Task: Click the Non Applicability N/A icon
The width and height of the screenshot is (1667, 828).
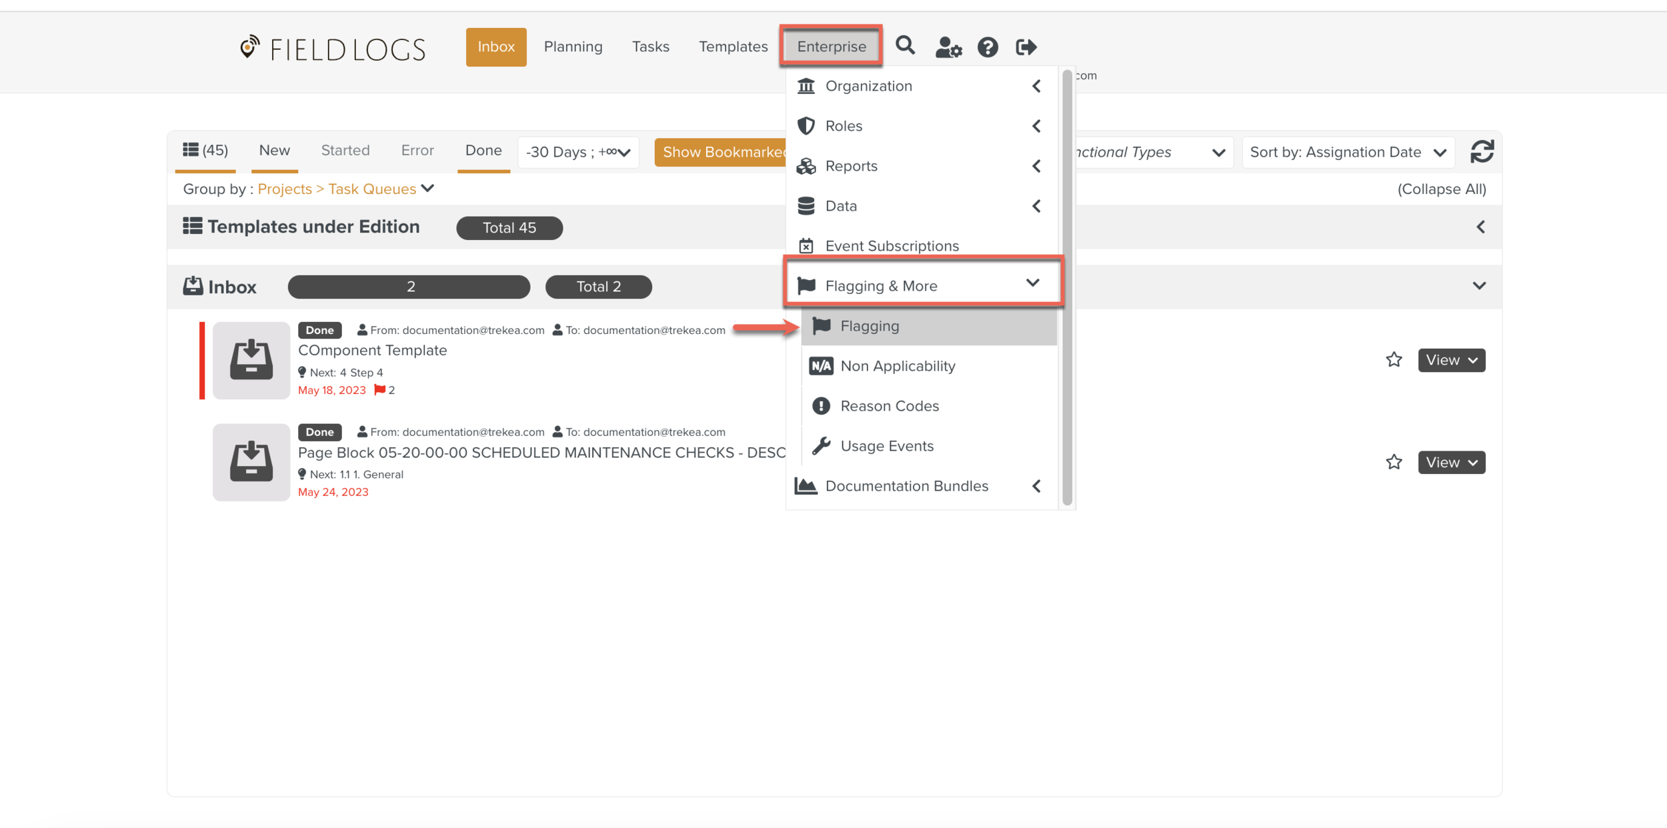Action: [x=821, y=366]
